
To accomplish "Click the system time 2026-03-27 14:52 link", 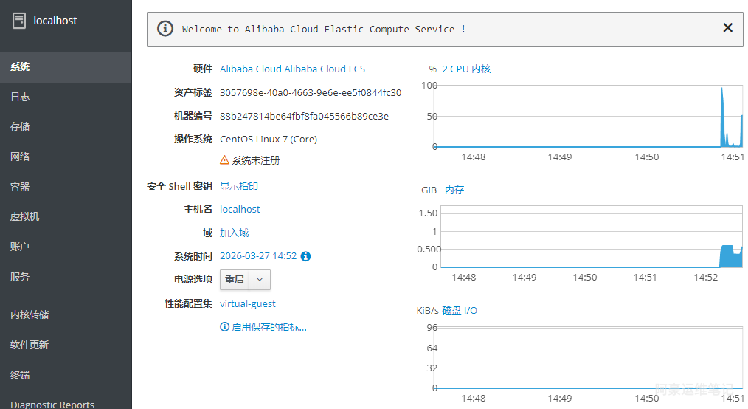I will tap(258, 255).
